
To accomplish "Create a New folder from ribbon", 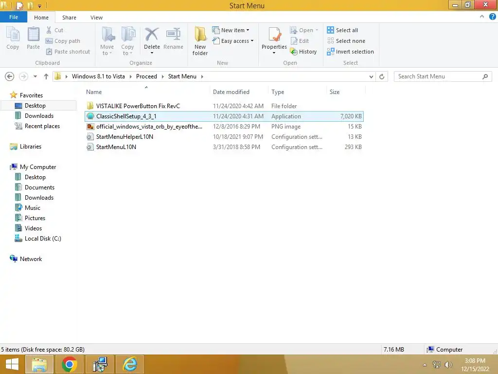I will (x=200, y=41).
